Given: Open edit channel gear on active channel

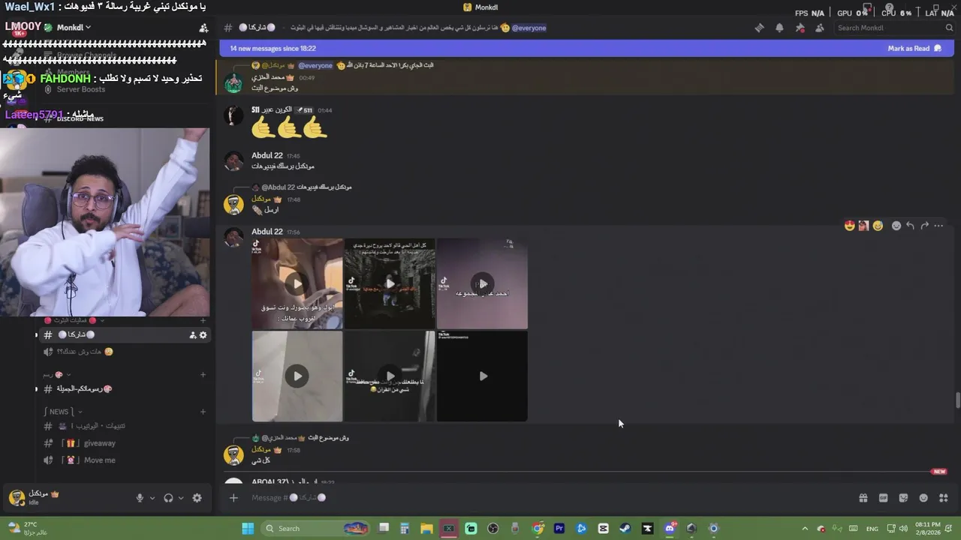Looking at the screenshot, I should (203, 335).
